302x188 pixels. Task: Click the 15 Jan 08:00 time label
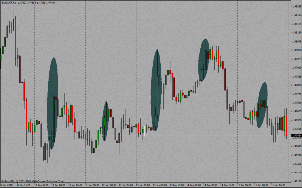[x=261, y=185]
